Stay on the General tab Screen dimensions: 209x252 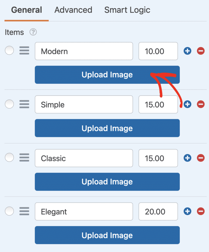pos(26,10)
